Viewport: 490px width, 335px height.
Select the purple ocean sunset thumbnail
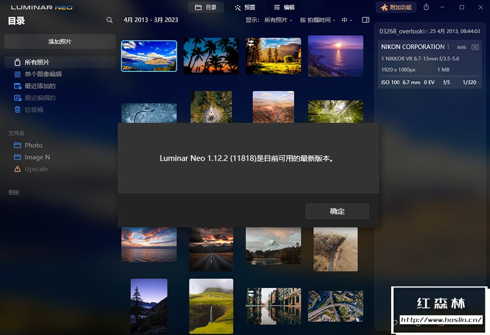click(x=335, y=56)
